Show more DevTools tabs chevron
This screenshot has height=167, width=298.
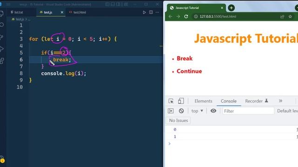coord(280,101)
